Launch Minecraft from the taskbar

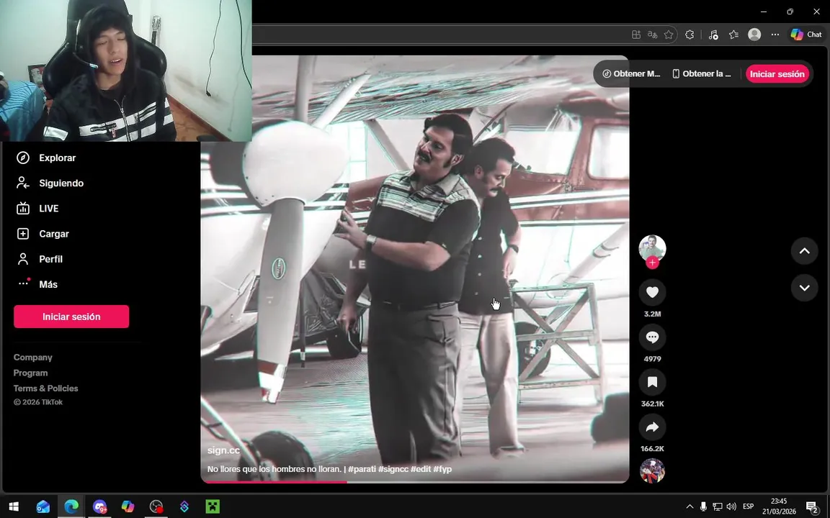click(213, 506)
